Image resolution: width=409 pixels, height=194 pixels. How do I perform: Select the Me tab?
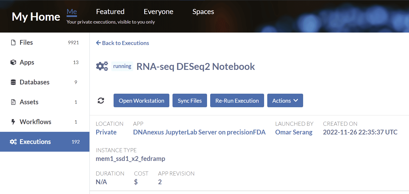click(72, 12)
